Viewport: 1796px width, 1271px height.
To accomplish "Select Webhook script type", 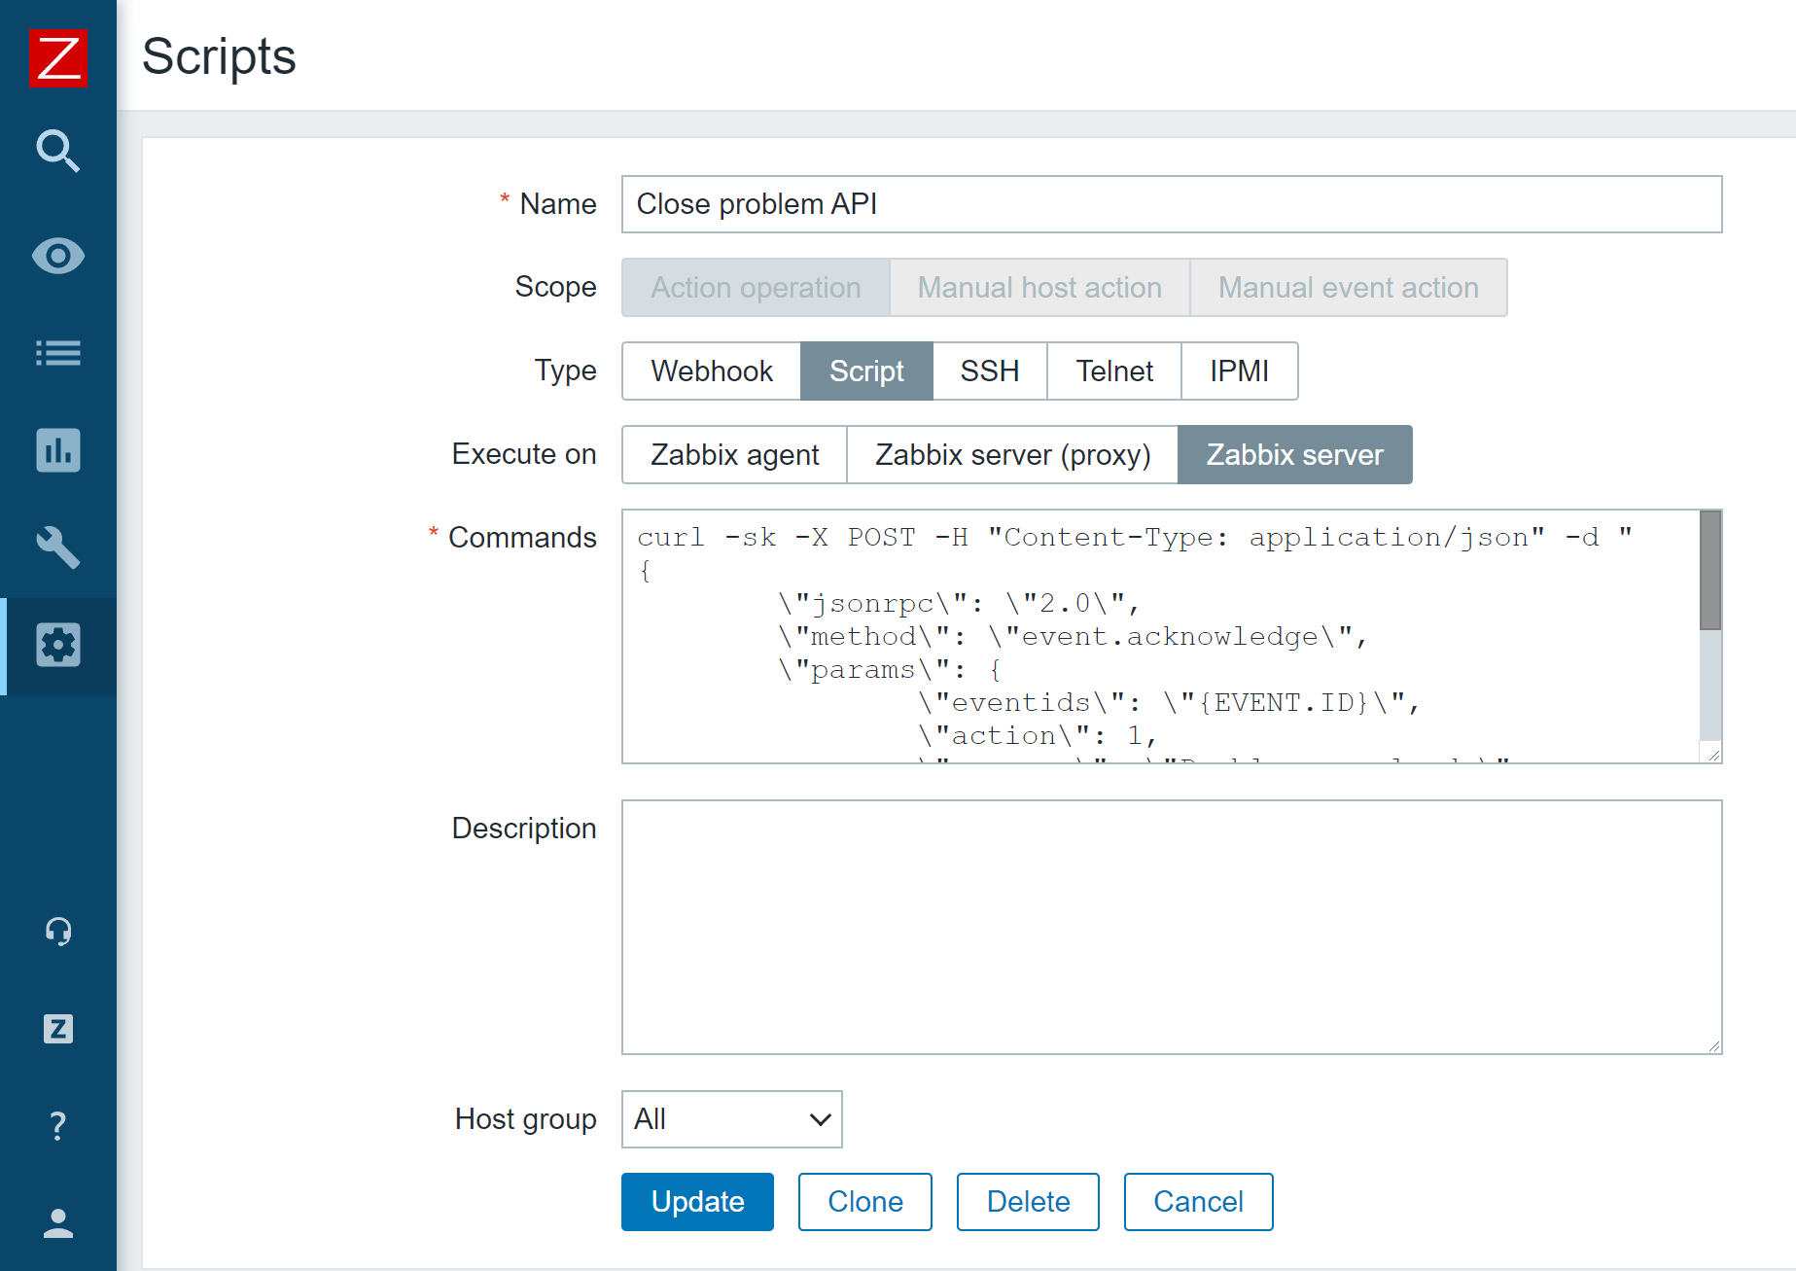I will tap(711, 371).
